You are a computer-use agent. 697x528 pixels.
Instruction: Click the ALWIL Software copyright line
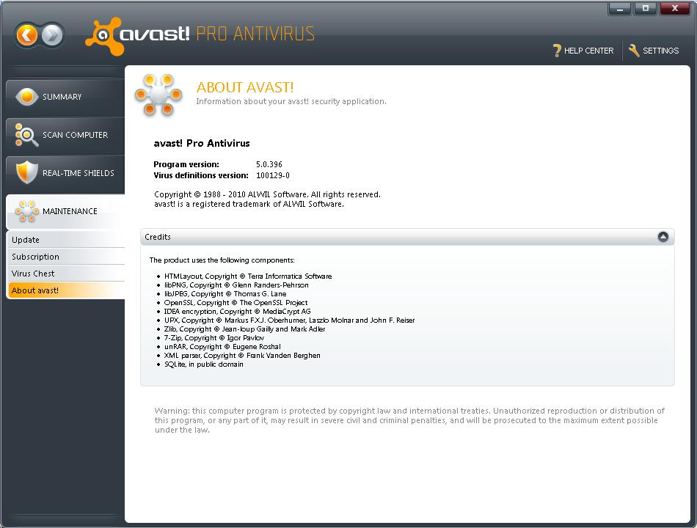click(x=267, y=194)
